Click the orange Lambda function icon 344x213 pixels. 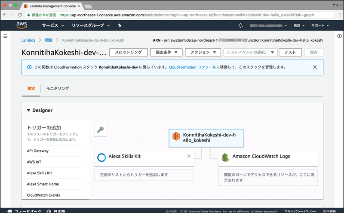point(176,136)
